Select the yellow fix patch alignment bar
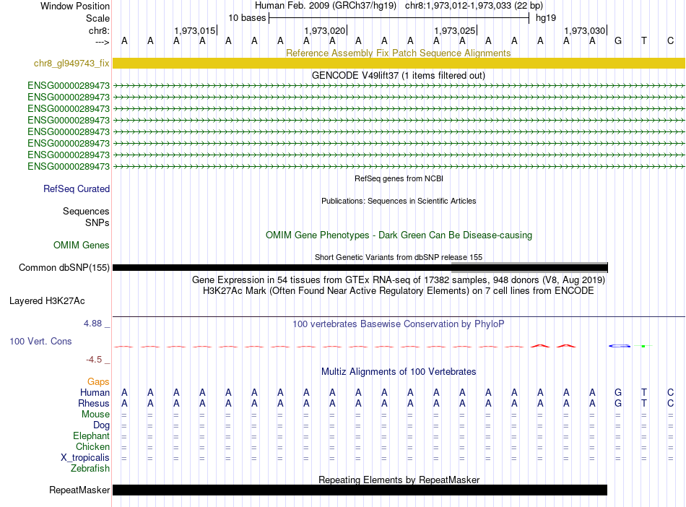 (x=399, y=64)
